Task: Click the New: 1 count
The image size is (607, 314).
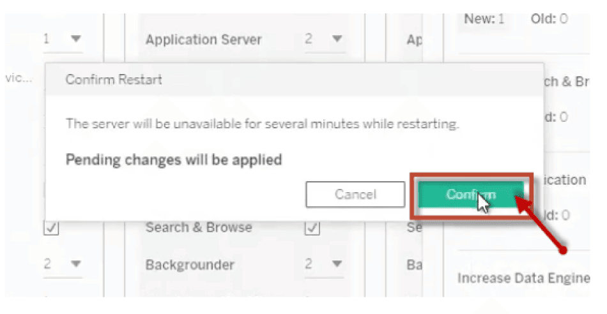Action: pyautogui.click(x=484, y=19)
